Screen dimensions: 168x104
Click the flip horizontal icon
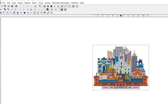(x=12, y=10)
